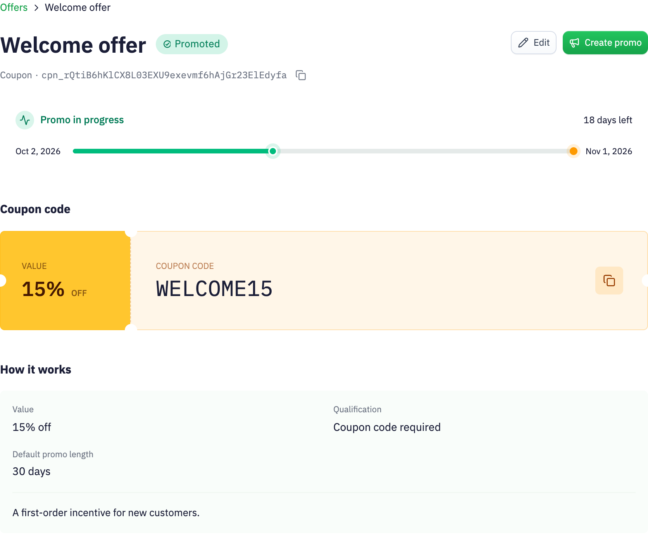The height and width of the screenshot is (558, 648).
Task: Click the Promo in progress label
Action: click(x=82, y=120)
